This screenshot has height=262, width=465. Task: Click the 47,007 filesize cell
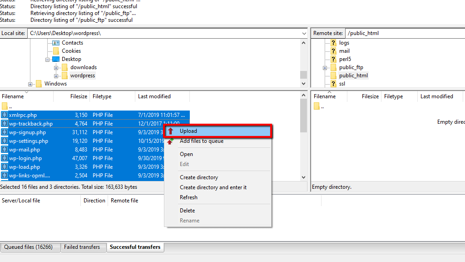pyautogui.click(x=79, y=158)
